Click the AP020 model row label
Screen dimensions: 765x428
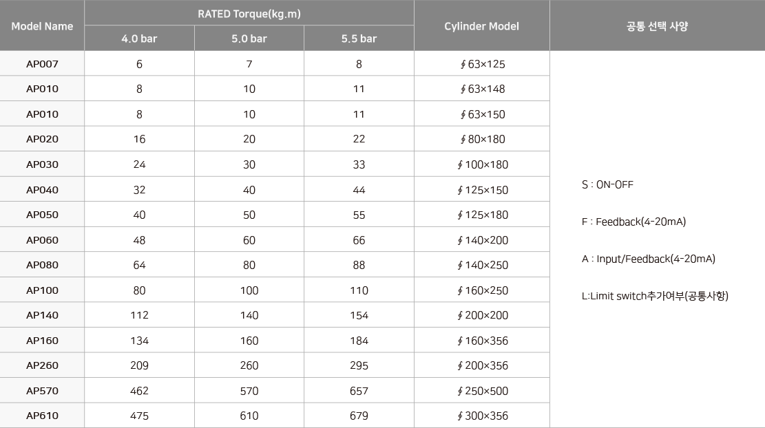point(42,139)
